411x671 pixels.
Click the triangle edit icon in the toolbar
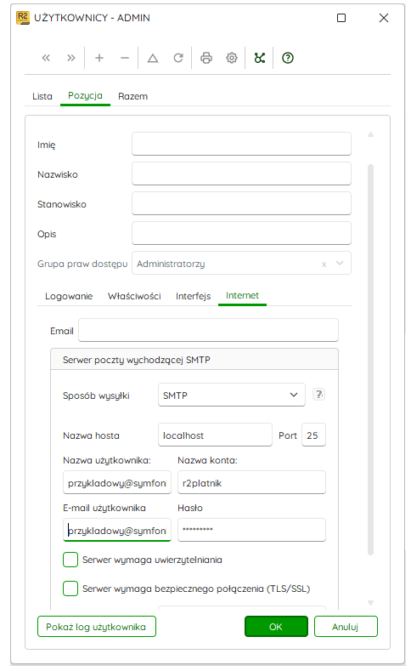[153, 58]
